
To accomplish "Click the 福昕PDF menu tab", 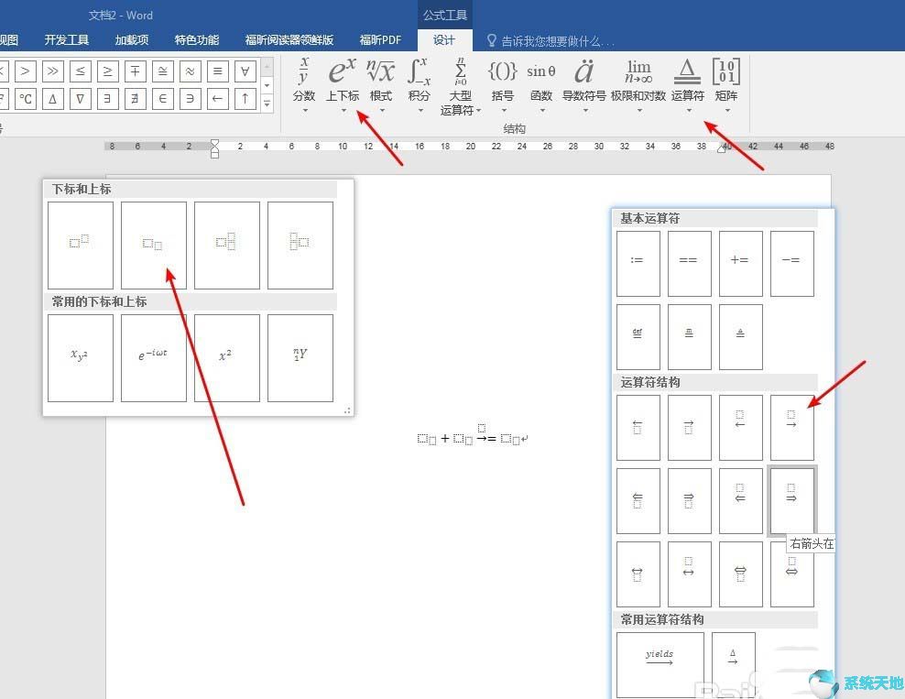I will 380,39.
